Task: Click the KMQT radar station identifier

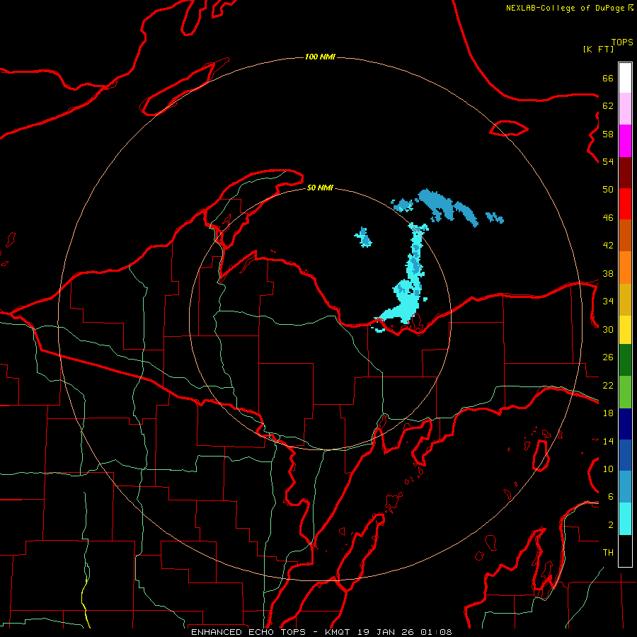Action: [x=338, y=632]
